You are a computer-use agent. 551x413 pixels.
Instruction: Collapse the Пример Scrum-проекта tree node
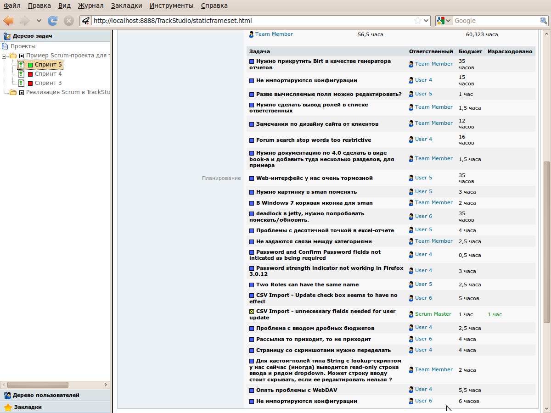tap(5, 56)
